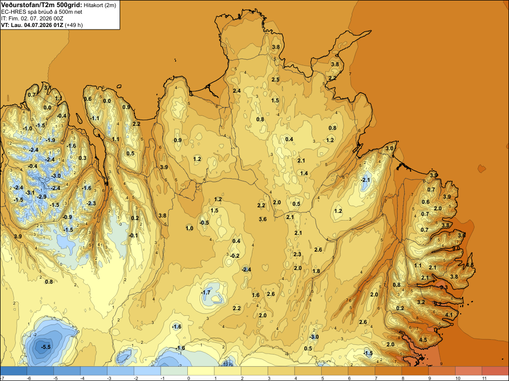Click the '-2.1' reading on the blue patch

point(365,180)
